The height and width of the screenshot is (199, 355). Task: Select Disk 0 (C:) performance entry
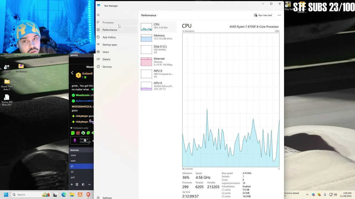pyautogui.click(x=158, y=49)
